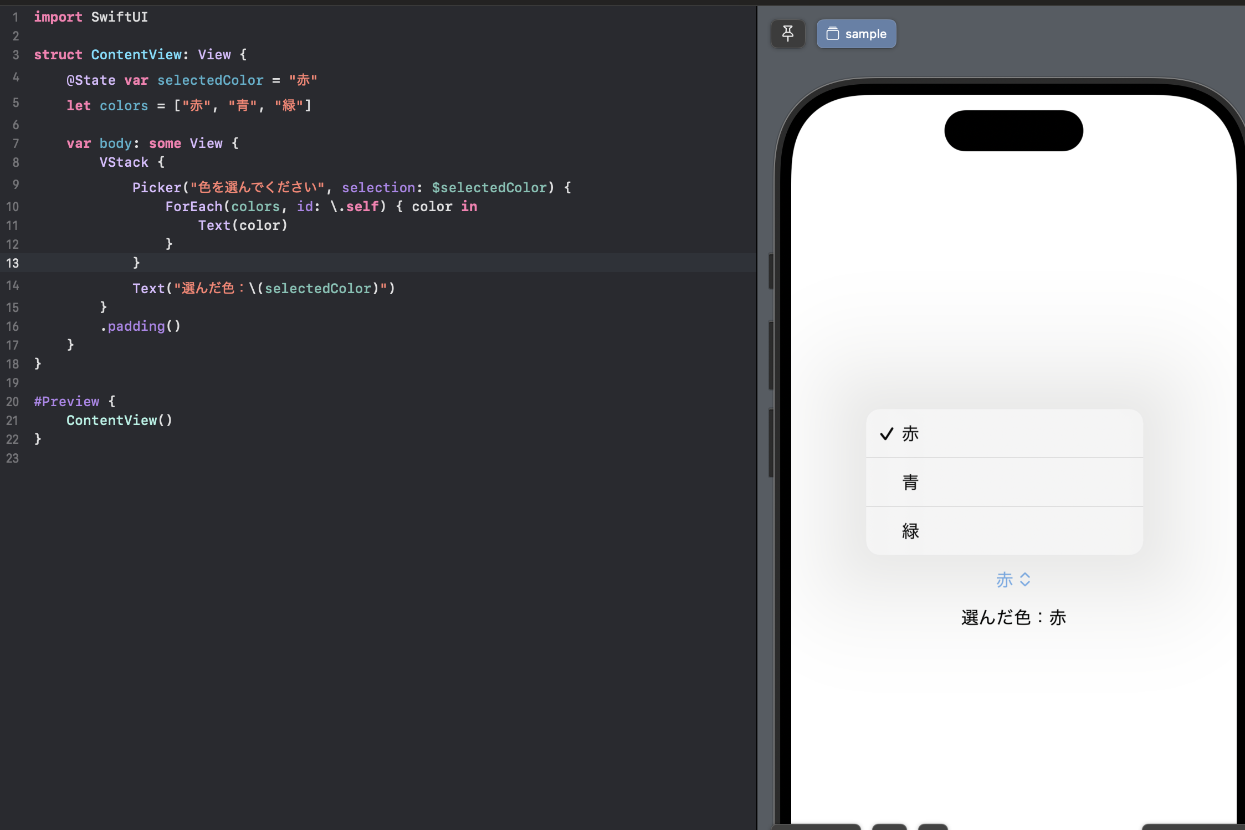Click the checkmark beside the 赤 option
The height and width of the screenshot is (830, 1245).
click(887, 434)
